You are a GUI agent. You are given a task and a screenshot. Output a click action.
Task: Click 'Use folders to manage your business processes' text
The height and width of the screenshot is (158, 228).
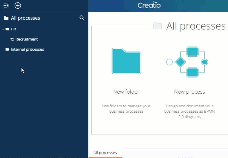coord(126,109)
